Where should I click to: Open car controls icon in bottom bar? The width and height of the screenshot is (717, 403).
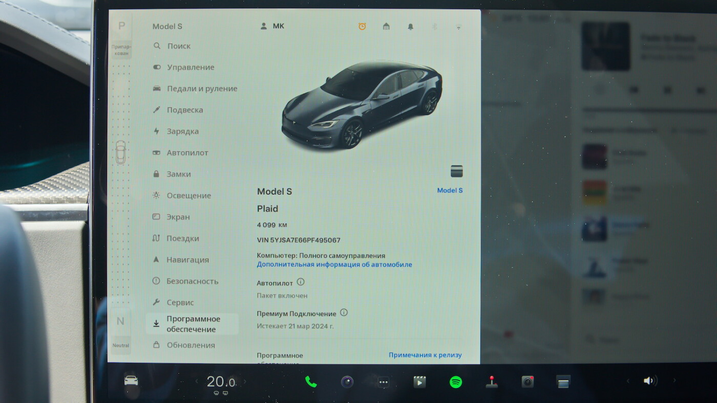[x=131, y=380]
